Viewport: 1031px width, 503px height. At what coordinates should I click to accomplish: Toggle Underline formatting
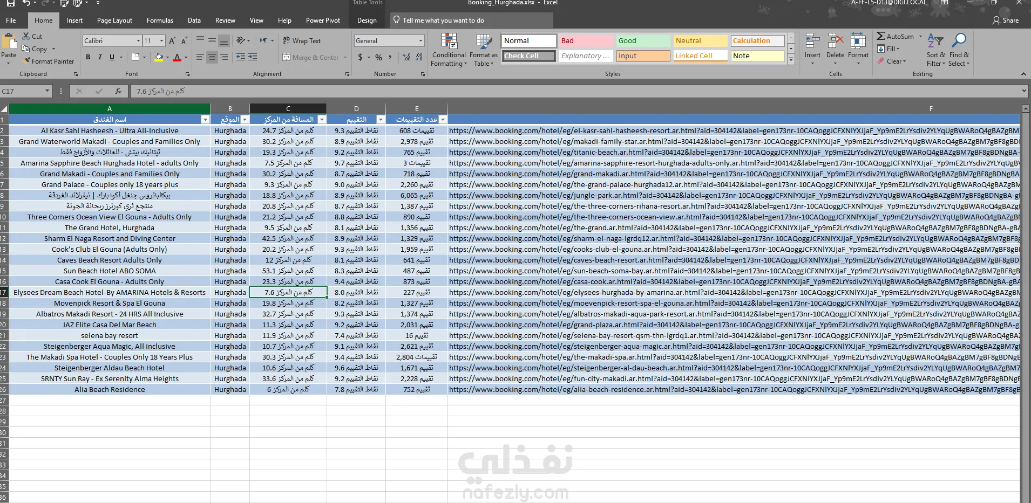coord(112,57)
